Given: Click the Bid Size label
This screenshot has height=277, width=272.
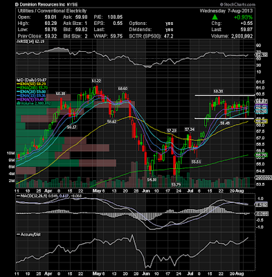Looking at the screenshot, I should 73,36.
